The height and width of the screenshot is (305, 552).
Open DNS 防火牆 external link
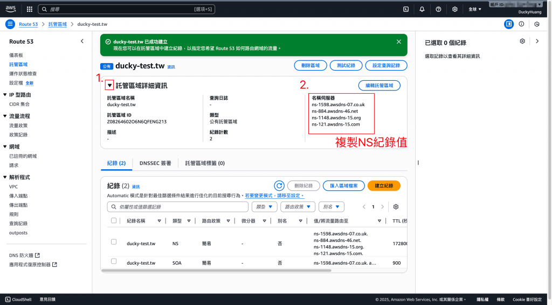coord(24,255)
